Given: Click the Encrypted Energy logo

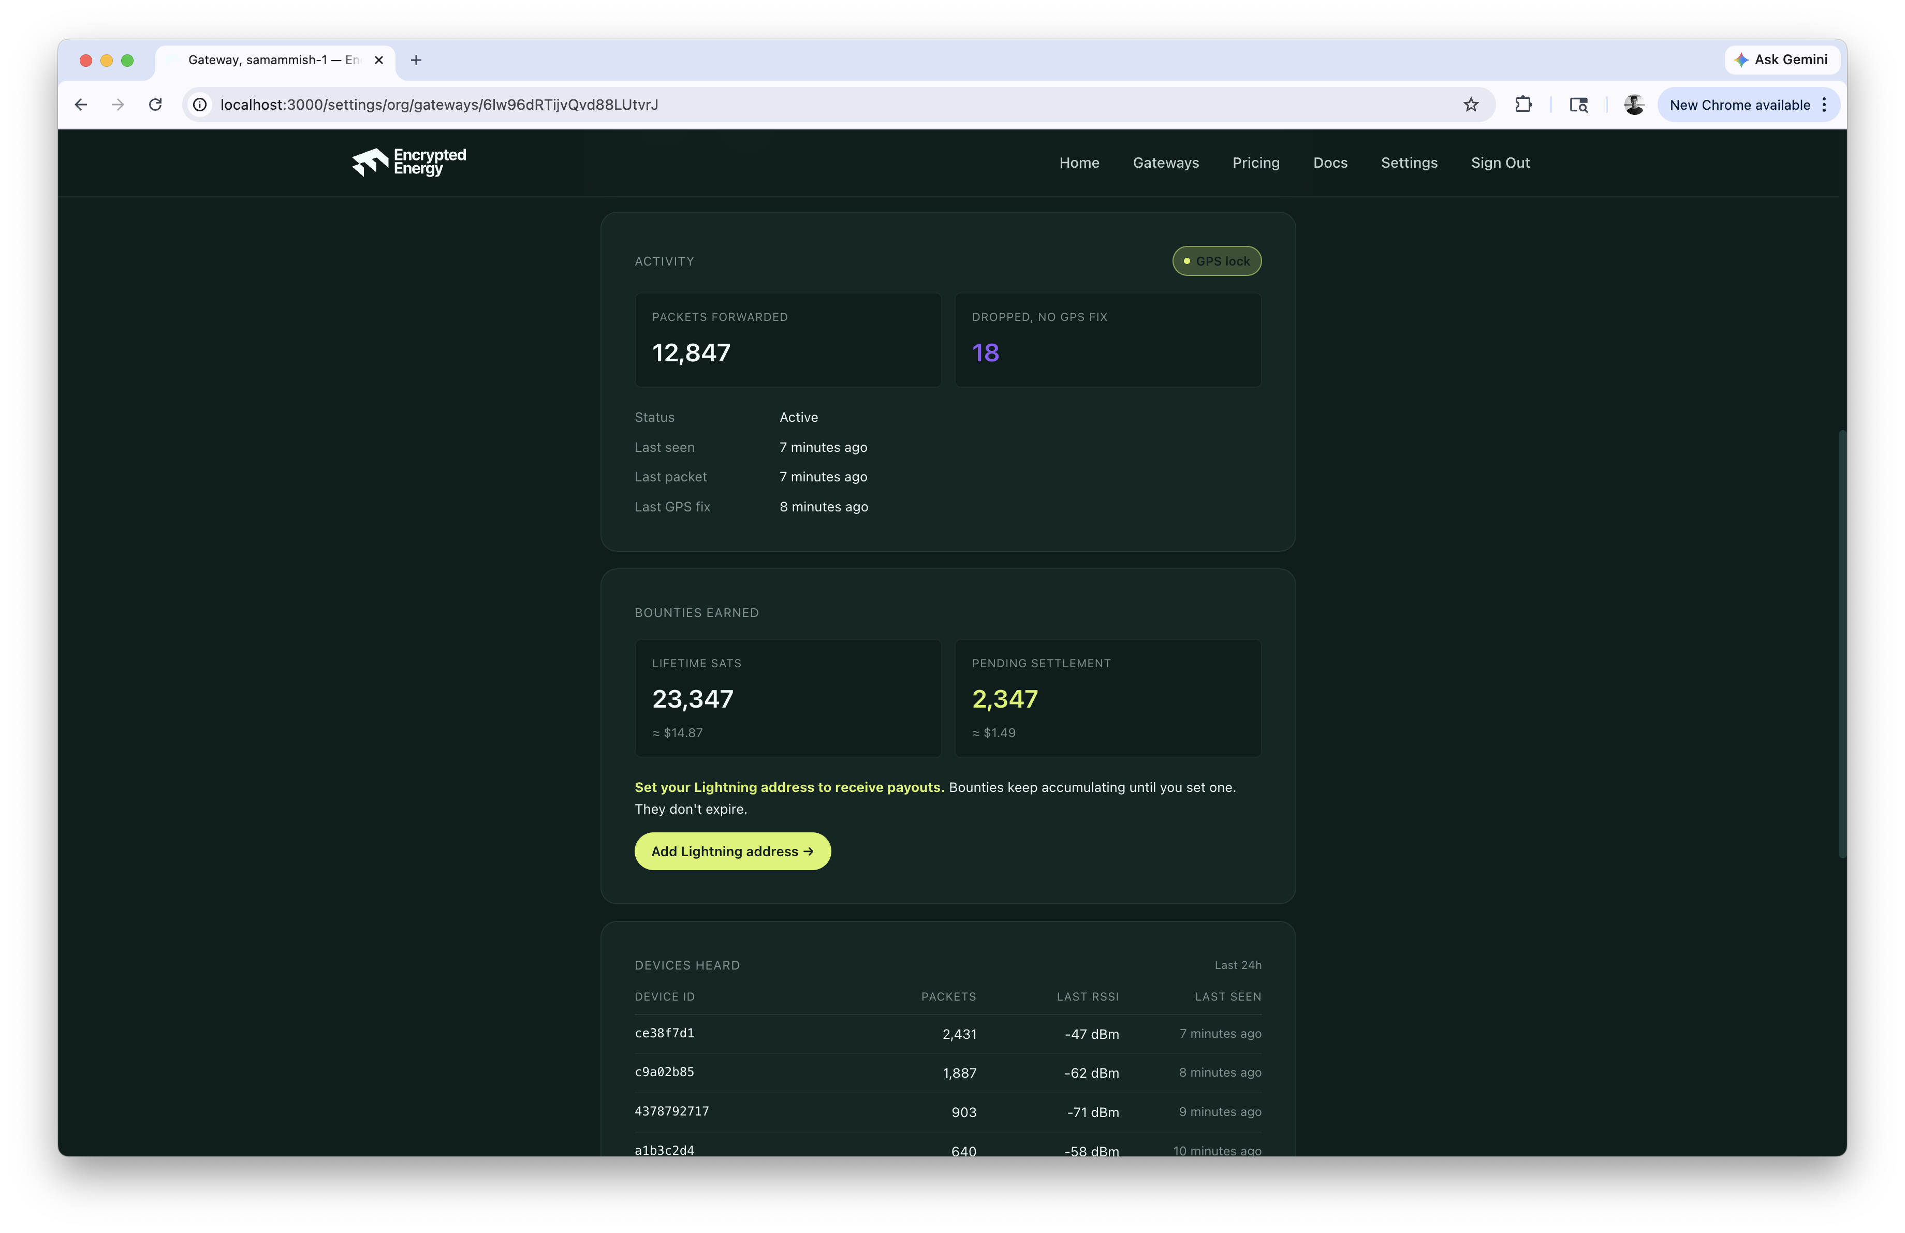Looking at the screenshot, I should click(x=408, y=163).
